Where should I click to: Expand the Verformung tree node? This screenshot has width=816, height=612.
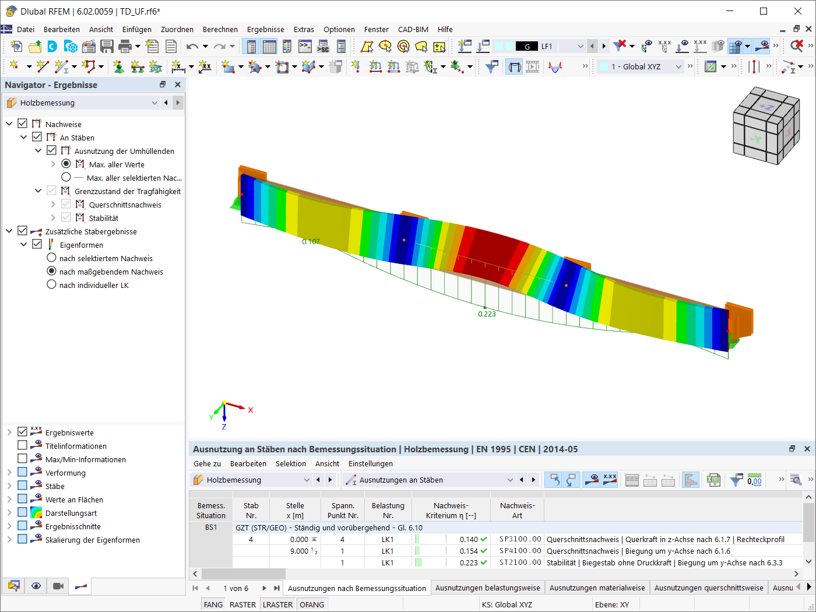coord(9,472)
